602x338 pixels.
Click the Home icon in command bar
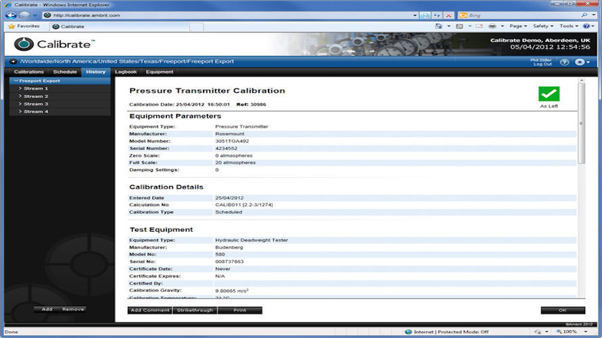point(438,26)
